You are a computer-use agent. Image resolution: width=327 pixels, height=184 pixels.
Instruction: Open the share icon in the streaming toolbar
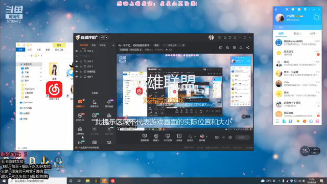coord(248,48)
